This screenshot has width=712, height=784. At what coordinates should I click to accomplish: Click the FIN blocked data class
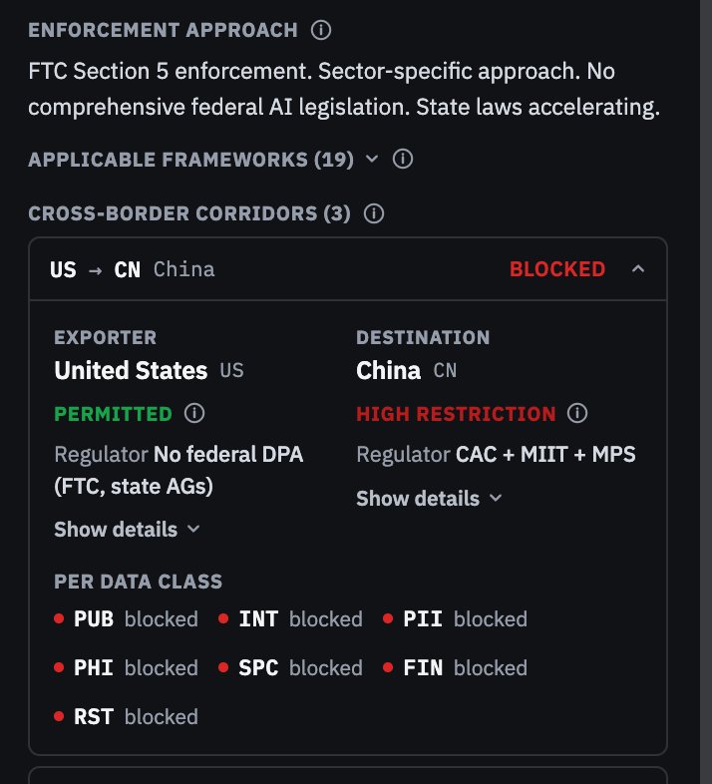click(456, 667)
